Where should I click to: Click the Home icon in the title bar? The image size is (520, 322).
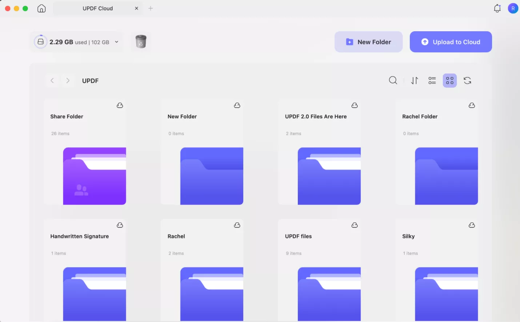tap(41, 8)
